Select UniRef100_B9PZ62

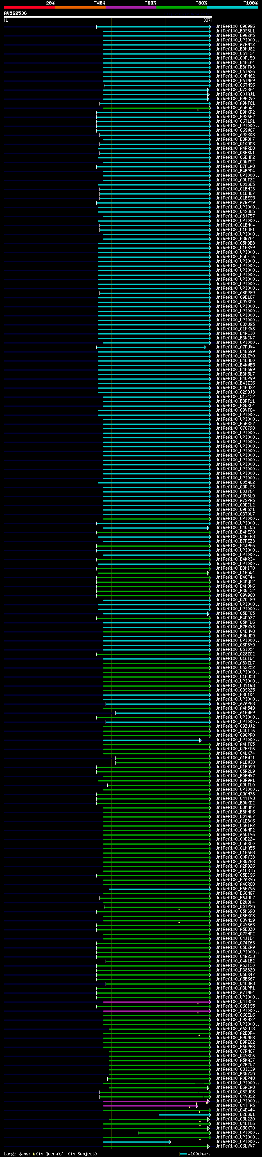click(x=235, y=1042)
